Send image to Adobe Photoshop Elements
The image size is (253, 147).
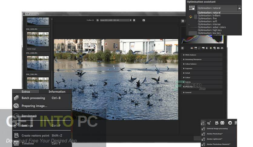[219, 144]
